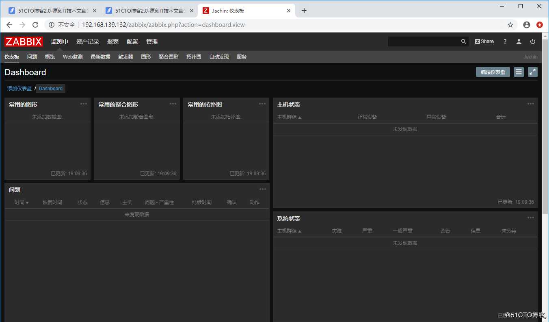Open the 服务 submenu page
The image size is (549, 322).
[x=242, y=57]
